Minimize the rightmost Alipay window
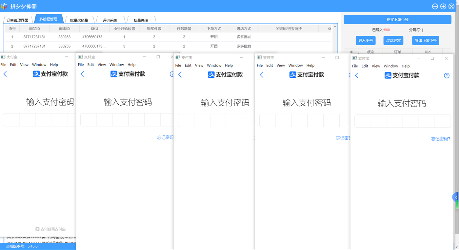 pyautogui.click(x=418, y=58)
